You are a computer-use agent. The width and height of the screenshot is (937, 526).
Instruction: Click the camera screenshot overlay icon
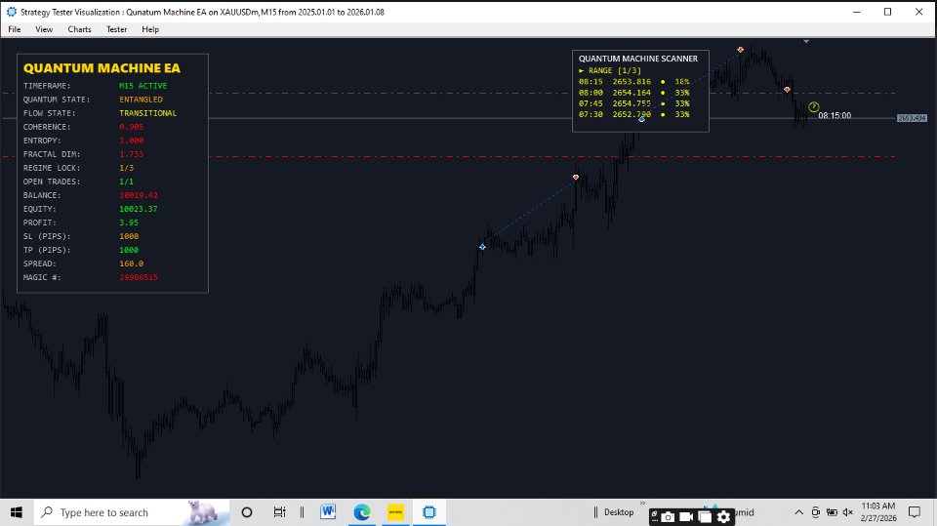coord(668,516)
